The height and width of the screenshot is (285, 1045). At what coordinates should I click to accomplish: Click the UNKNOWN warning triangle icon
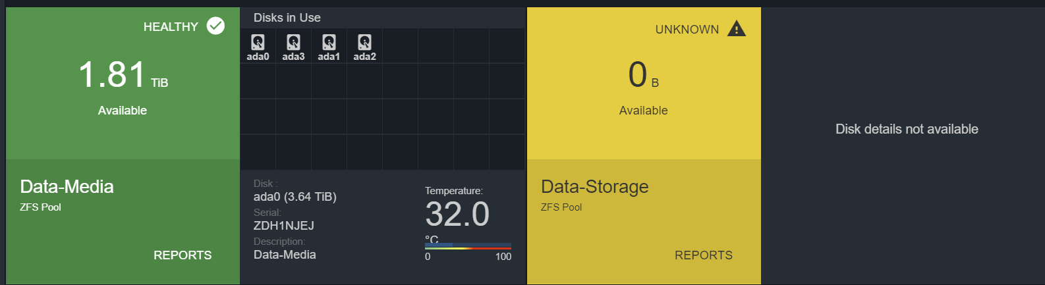coord(737,29)
